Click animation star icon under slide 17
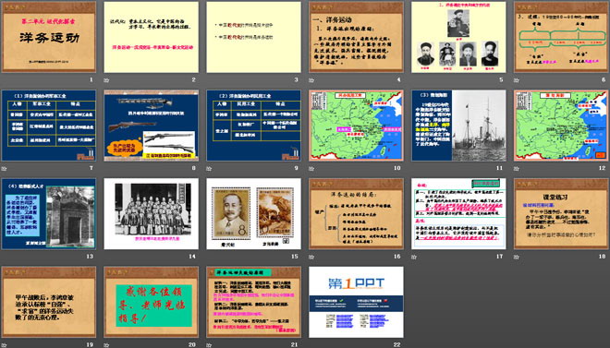The image size is (610, 348). click(414, 257)
